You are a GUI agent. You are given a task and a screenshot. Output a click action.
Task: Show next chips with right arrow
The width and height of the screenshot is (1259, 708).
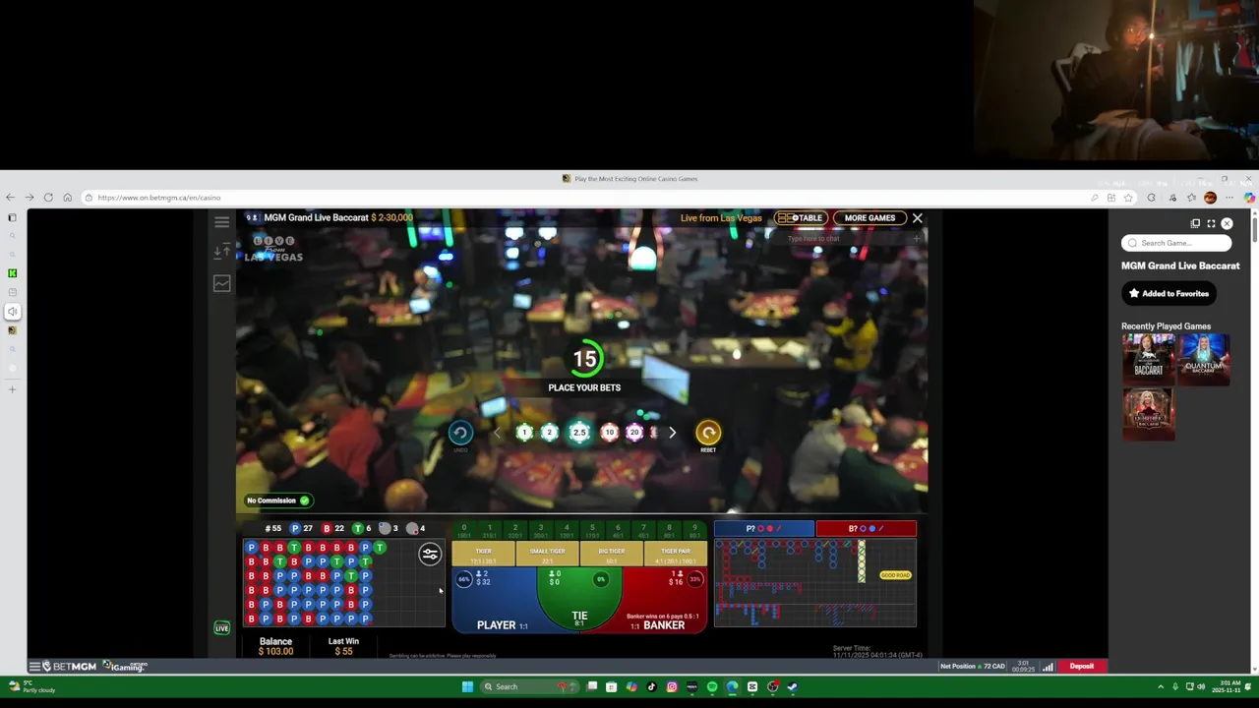point(672,433)
